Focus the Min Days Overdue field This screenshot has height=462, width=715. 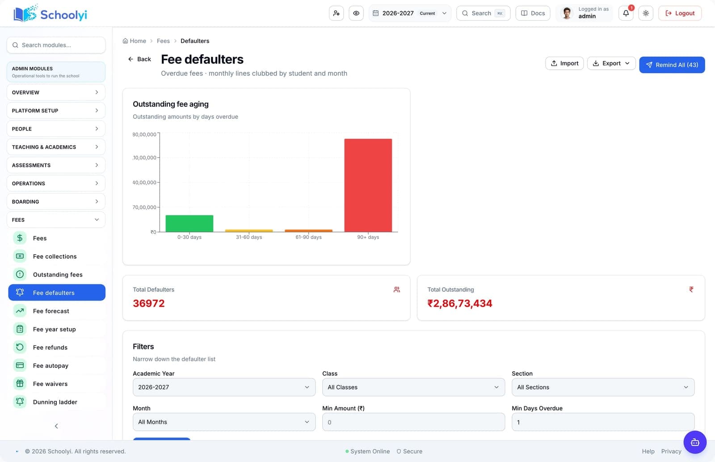(603, 422)
